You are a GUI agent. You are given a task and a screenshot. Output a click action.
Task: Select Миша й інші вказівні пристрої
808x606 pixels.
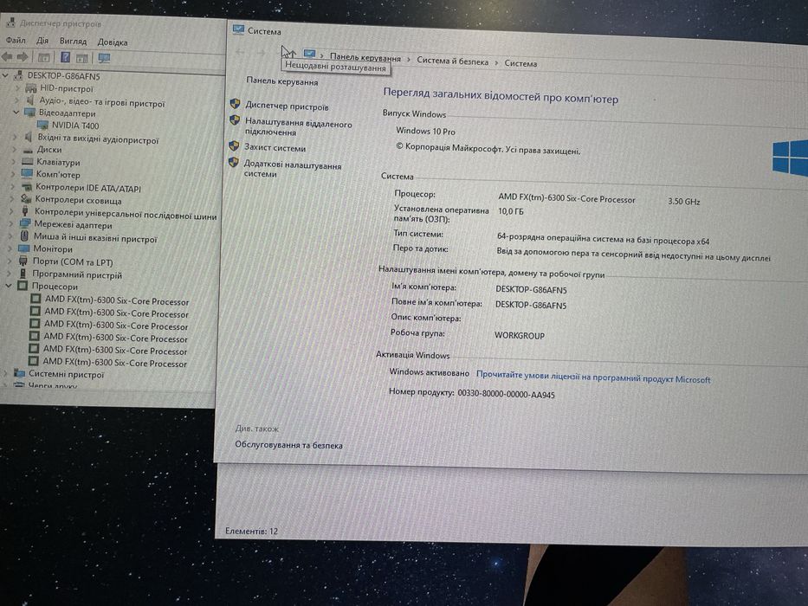coord(95,238)
